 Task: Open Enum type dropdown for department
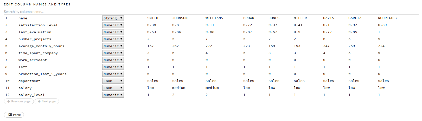(x=113, y=81)
